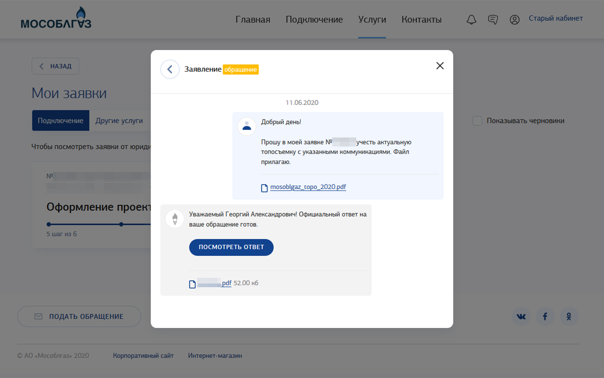Click the Mosoblgaz flame avatar in reply
The height and width of the screenshot is (378, 604).
click(175, 219)
